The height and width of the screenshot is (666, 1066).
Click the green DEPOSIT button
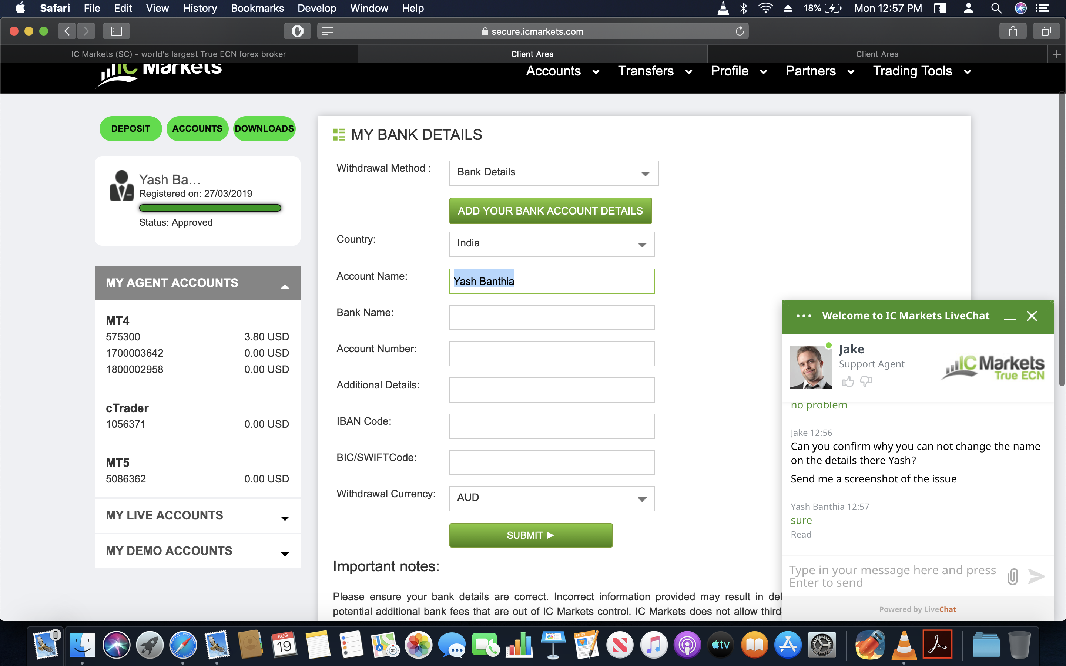tap(130, 129)
